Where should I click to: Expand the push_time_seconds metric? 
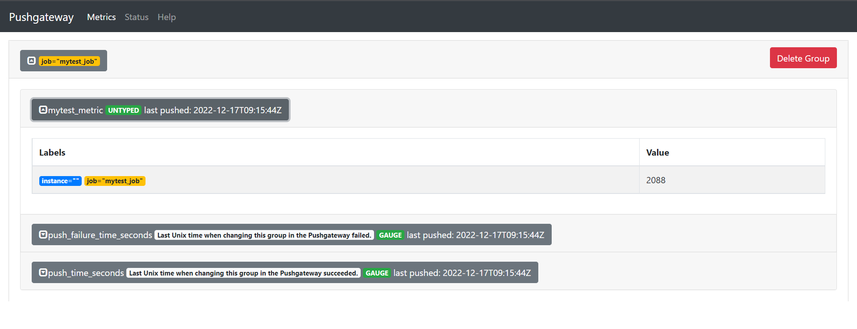point(285,272)
